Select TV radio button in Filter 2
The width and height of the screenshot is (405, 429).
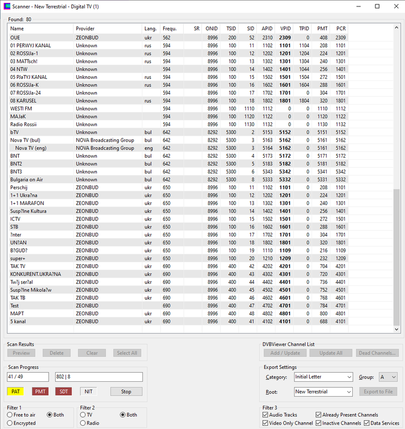86,415
